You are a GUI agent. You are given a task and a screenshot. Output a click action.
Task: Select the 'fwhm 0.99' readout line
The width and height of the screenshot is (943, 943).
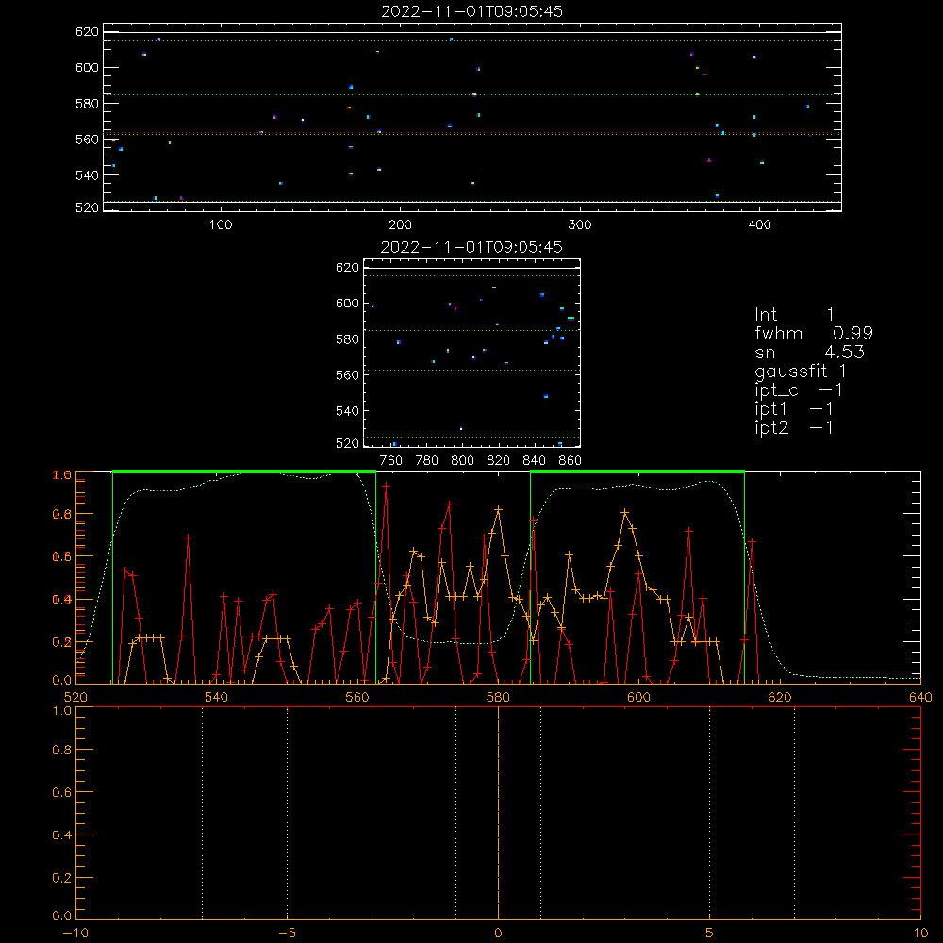coord(814,333)
